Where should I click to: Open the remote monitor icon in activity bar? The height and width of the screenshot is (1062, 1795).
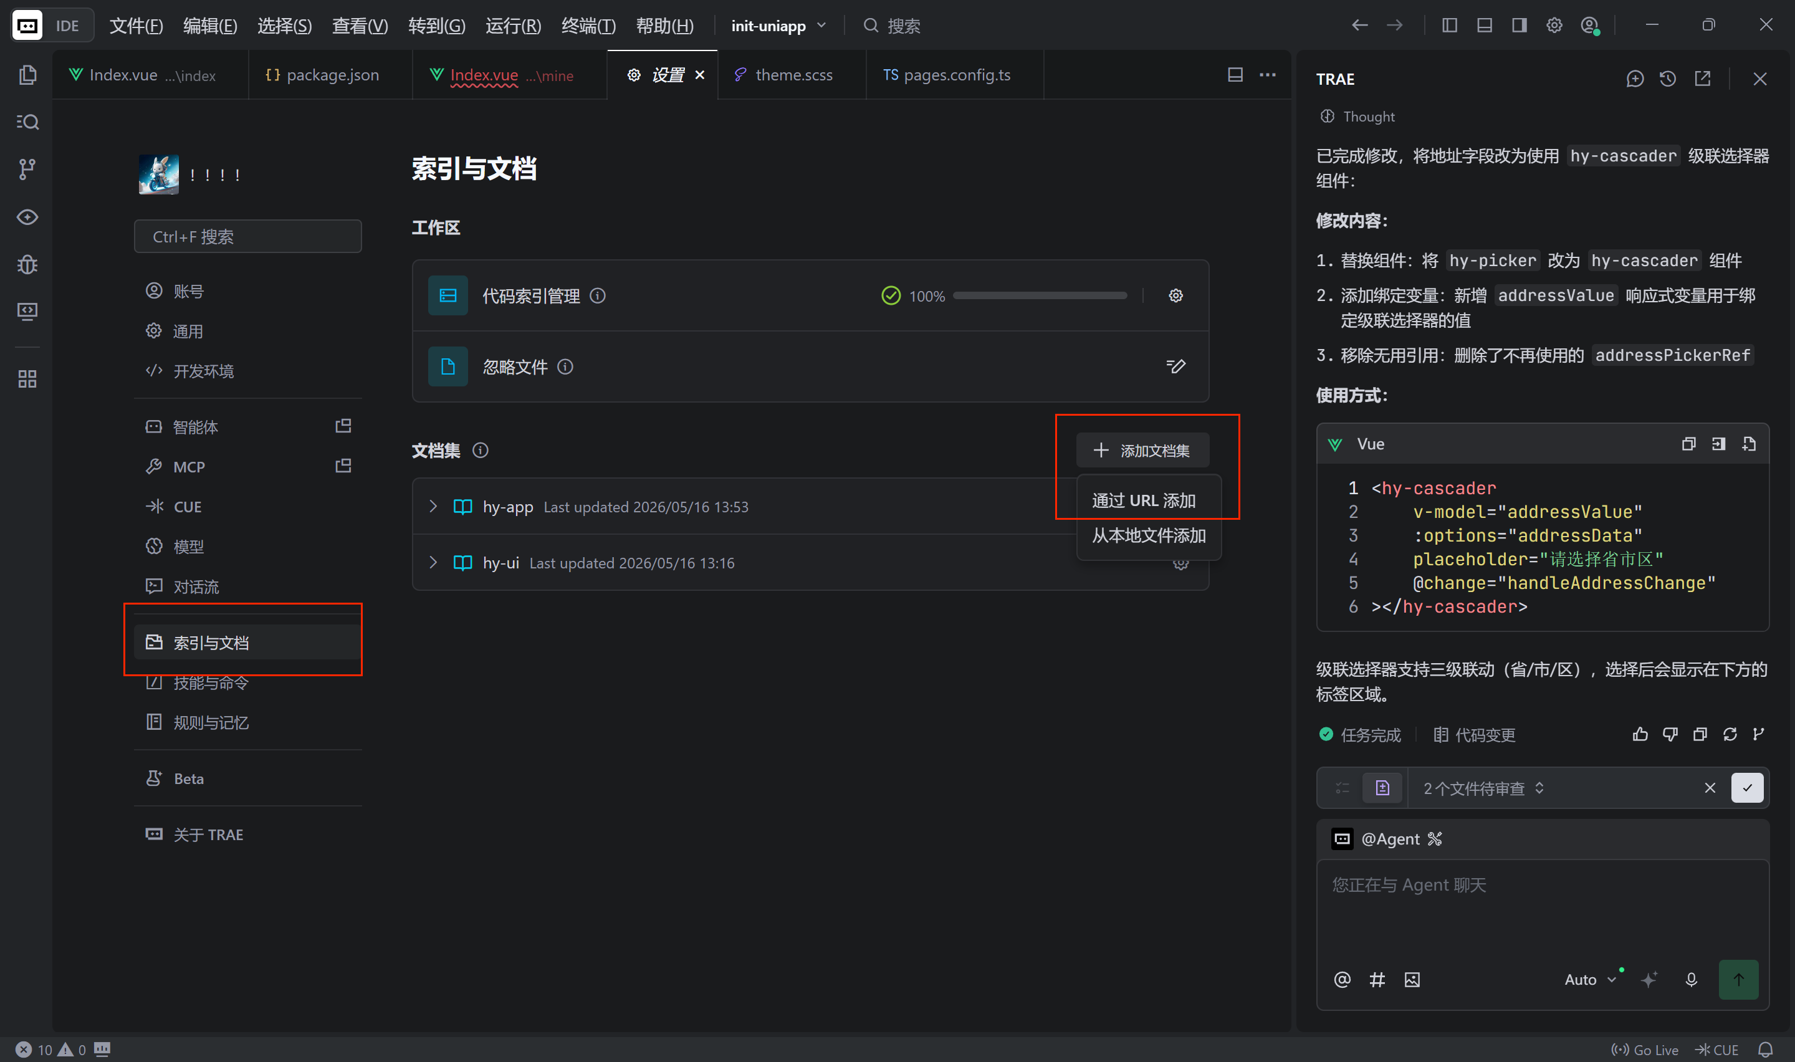(x=27, y=311)
